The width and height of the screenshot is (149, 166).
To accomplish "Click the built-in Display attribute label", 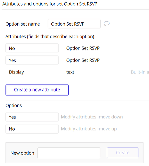I will [x=16, y=72].
